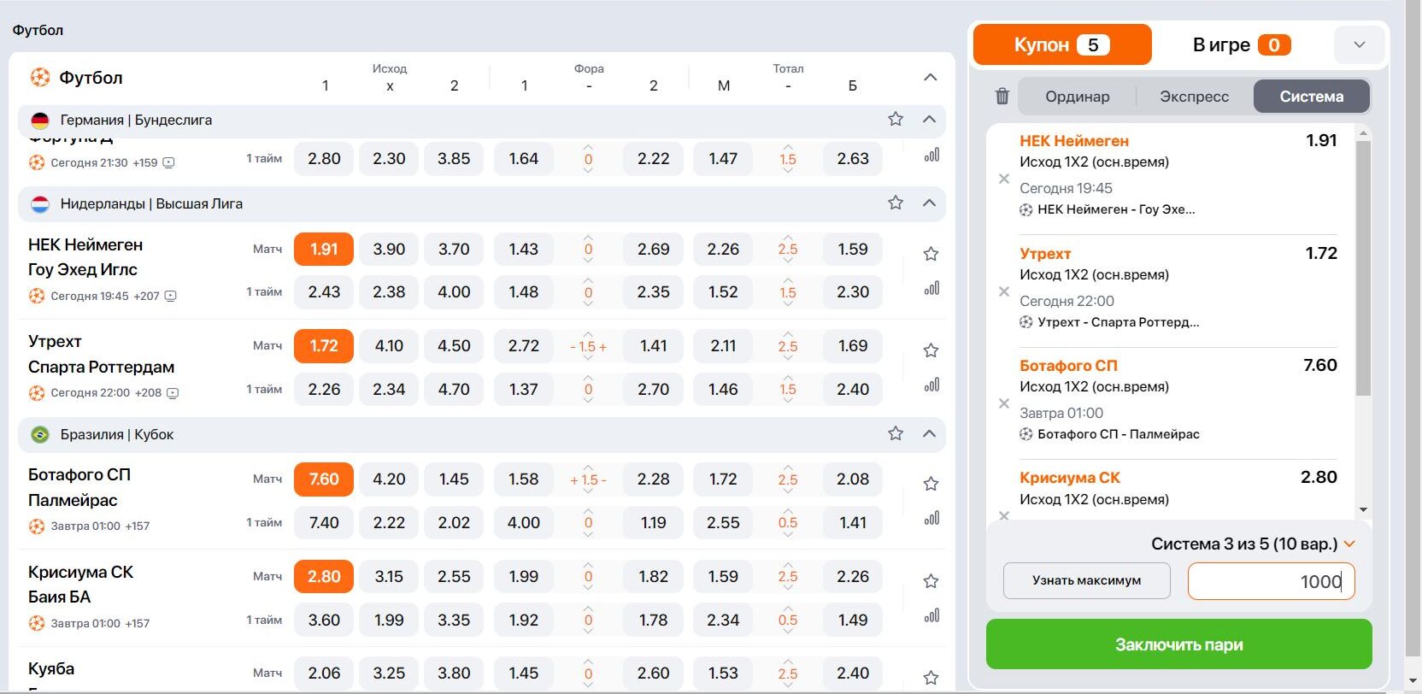
Task: Star the Ботафого СП match
Action: pos(931,484)
